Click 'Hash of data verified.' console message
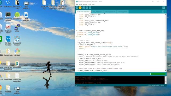The height and width of the screenshot is (96, 171). [85, 77]
